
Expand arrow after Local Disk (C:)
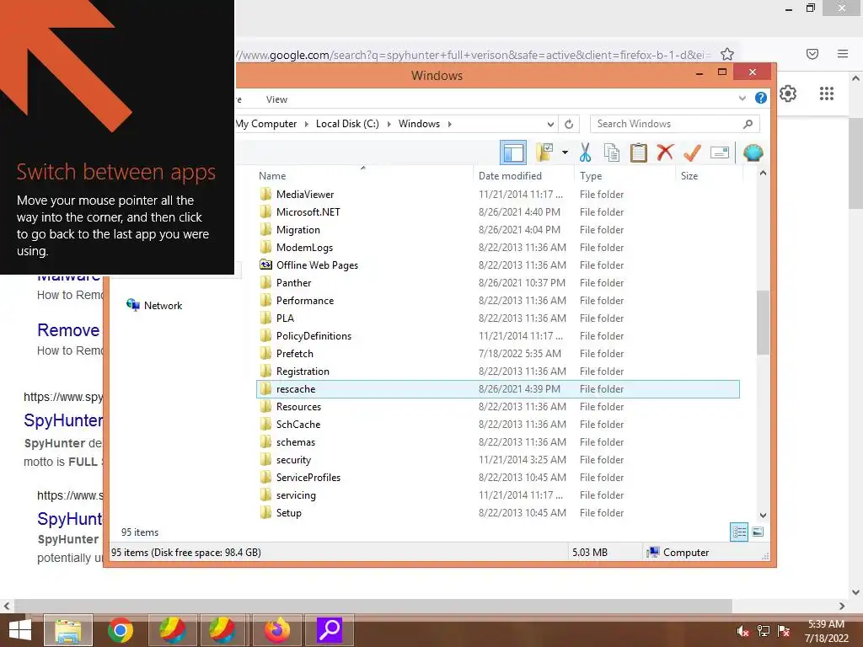click(x=389, y=125)
